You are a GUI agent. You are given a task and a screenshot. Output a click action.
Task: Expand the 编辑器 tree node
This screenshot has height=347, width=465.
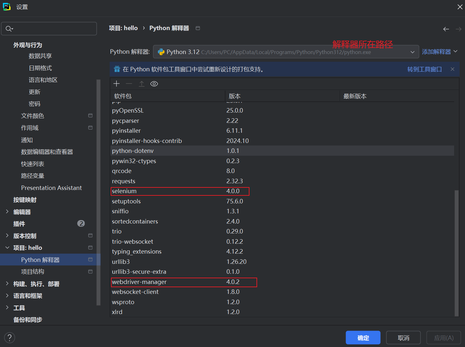pos(7,211)
